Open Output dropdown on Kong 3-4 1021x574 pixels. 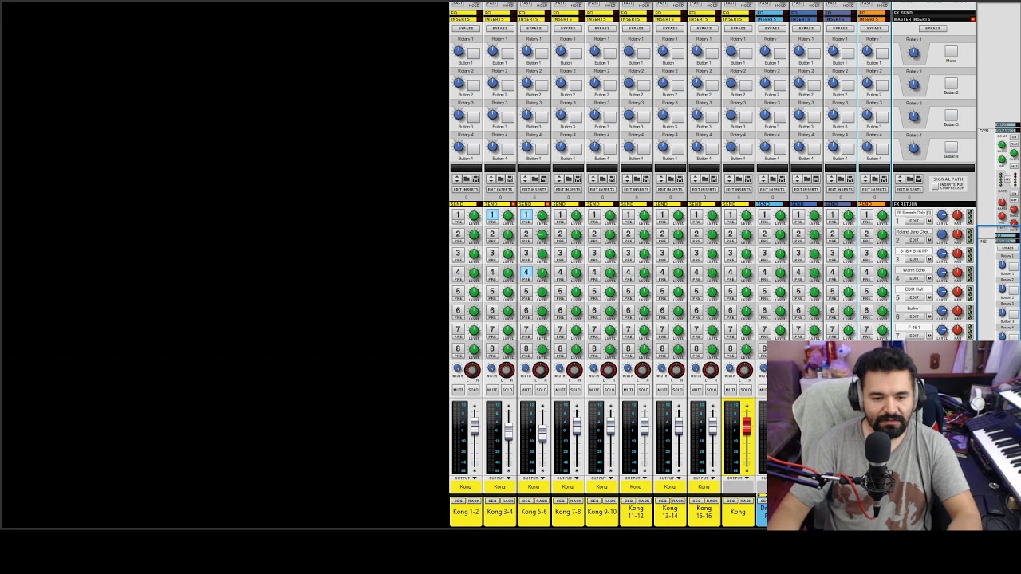(x=500, y=478)
